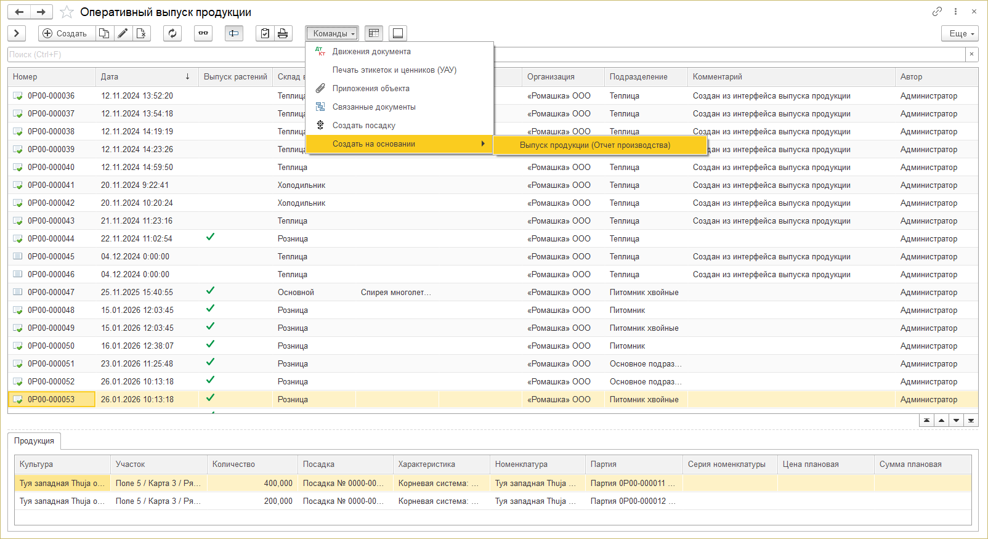Click the glasses view icon in toolbar
Viewport: 988px width, 539px height.
[203, 33]
